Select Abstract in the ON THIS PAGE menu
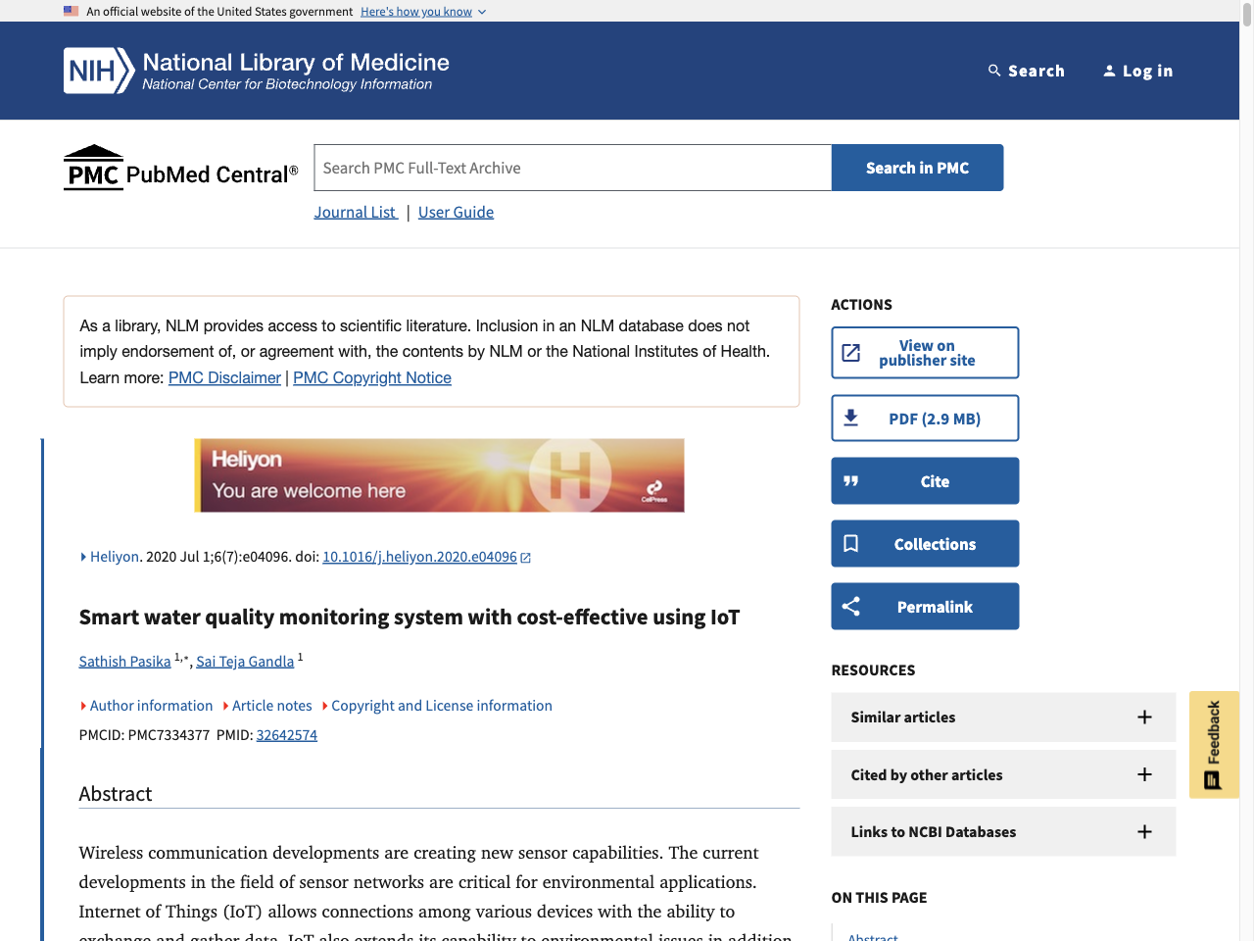 pyautogui.click(x=872, y=935)
